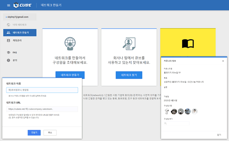Click the 네트워크 찾기 button

coord(129,75)
